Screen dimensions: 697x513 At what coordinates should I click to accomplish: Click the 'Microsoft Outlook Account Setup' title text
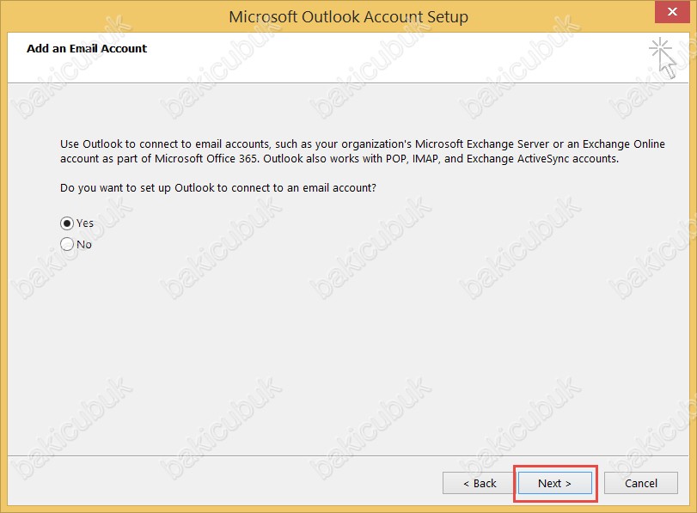(349, 17)
